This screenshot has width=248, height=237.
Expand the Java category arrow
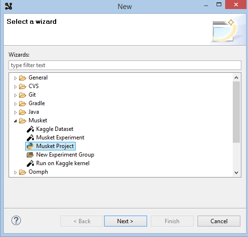coord(15,112)
